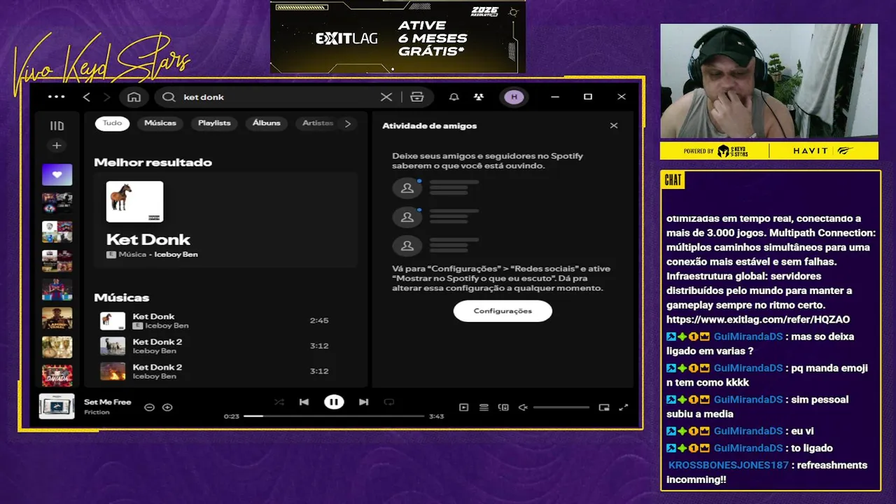The height and width of the screenshot is (504, 896).
Task: Add Set Me Free with the plus-circle icon
Action: 167,407
